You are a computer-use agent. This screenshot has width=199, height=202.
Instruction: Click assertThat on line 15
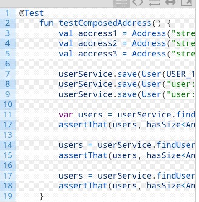tap(83, 155)
